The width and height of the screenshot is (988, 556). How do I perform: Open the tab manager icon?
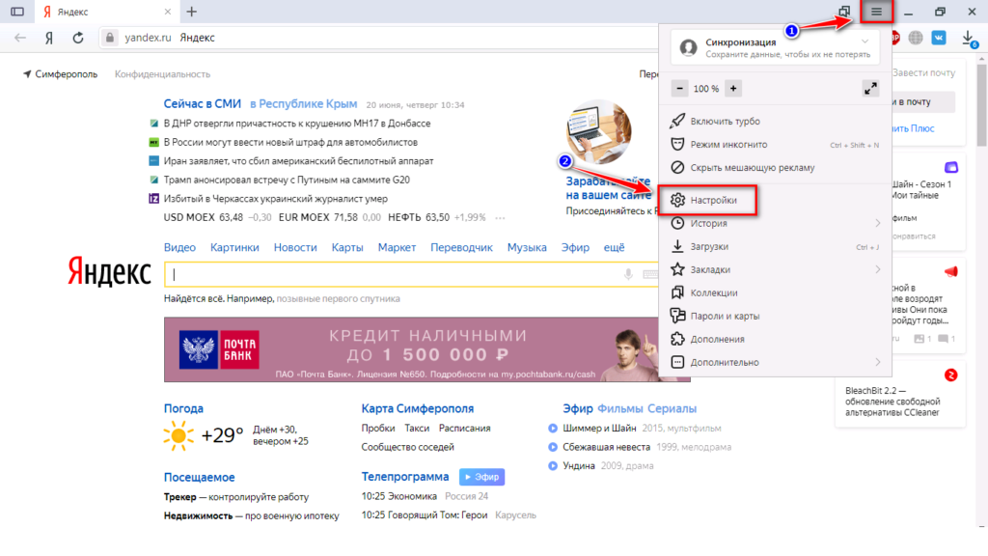click(x=844, y=12)
